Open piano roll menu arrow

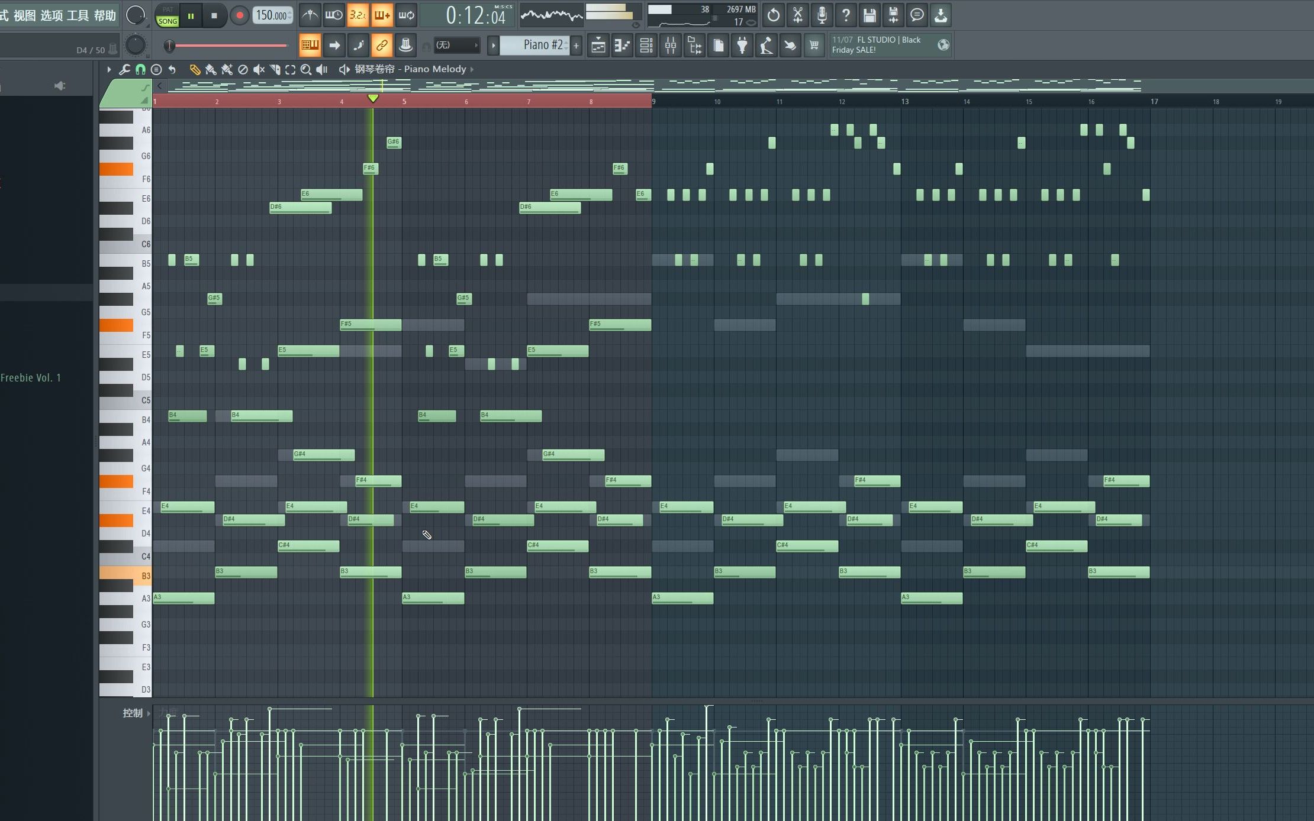click(109, 69)
